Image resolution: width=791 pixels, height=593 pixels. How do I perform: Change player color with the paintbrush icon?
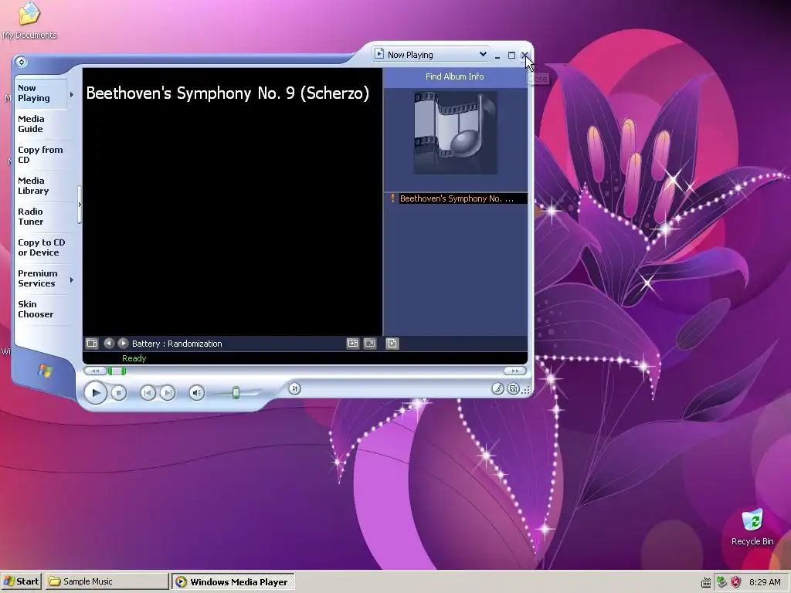pos(497,389)
